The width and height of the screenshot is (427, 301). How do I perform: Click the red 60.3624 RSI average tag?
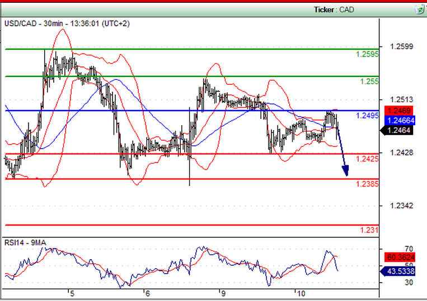[x=400, y=257]
